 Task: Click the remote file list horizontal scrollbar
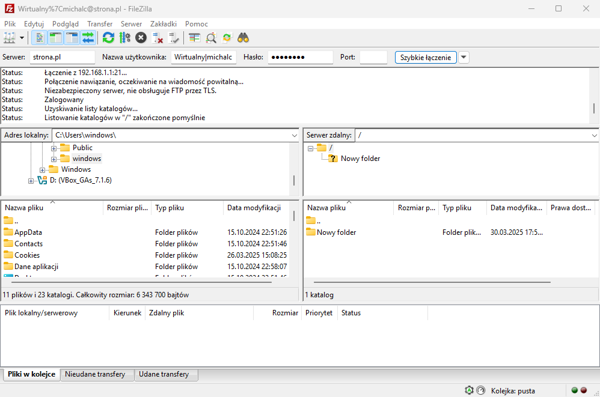(x=432, y=282)
